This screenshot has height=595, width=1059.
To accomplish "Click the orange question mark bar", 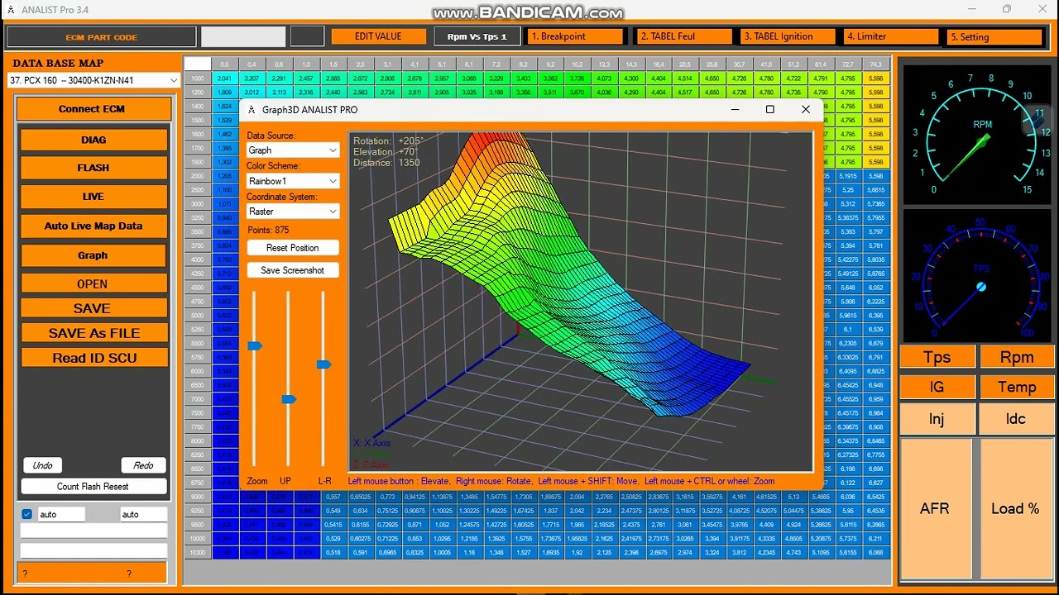I will coord(93,573).
